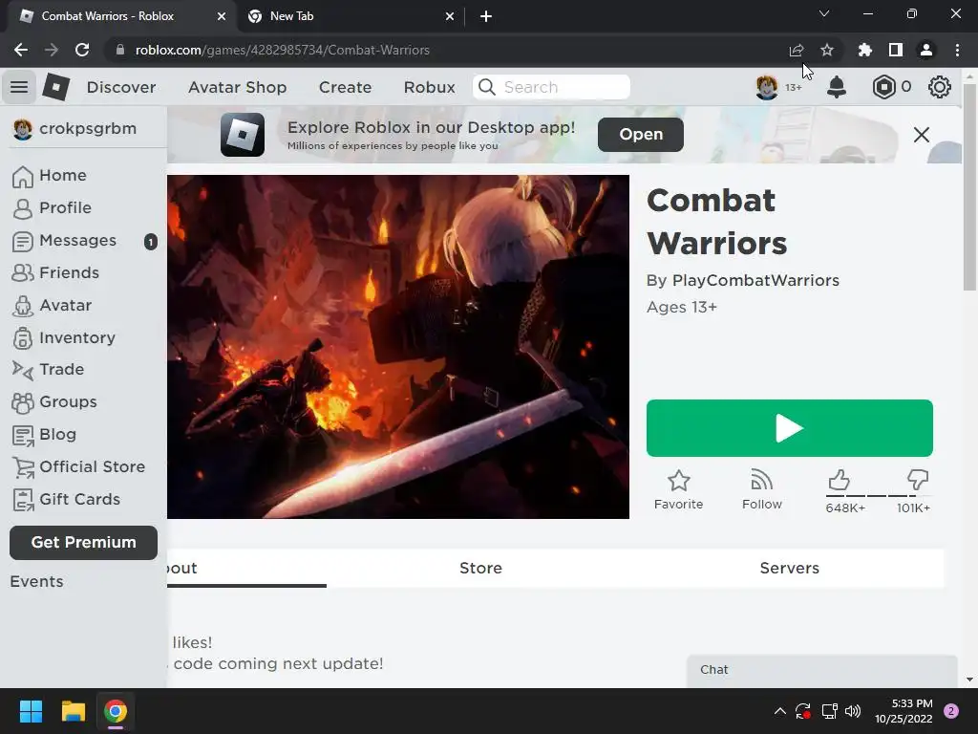This screenshot has height=734, width=978.
Task: Click the Roblox logo icon
Action: coord(56,87)
